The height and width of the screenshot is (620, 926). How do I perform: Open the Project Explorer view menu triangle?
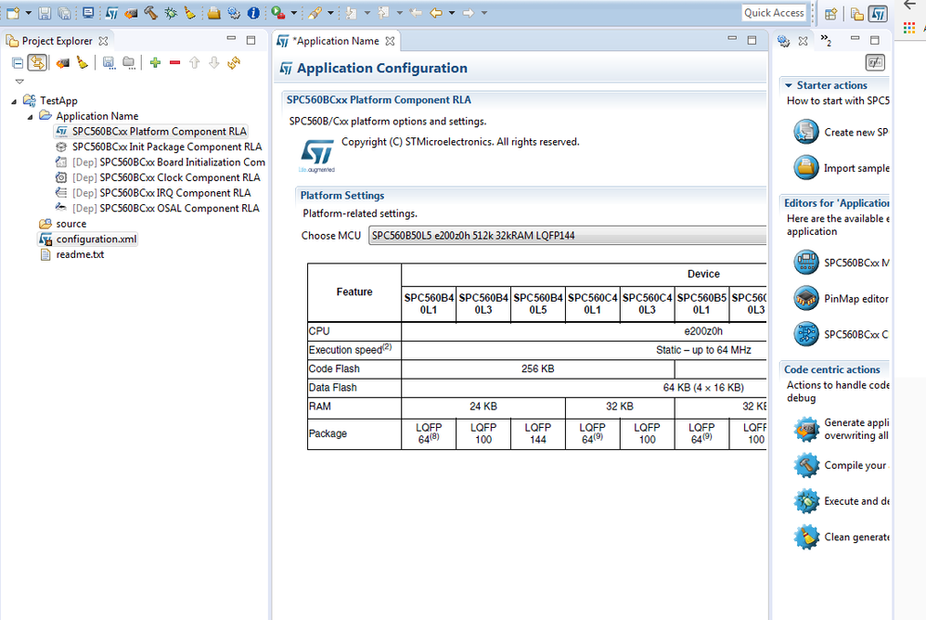point(19,82)
